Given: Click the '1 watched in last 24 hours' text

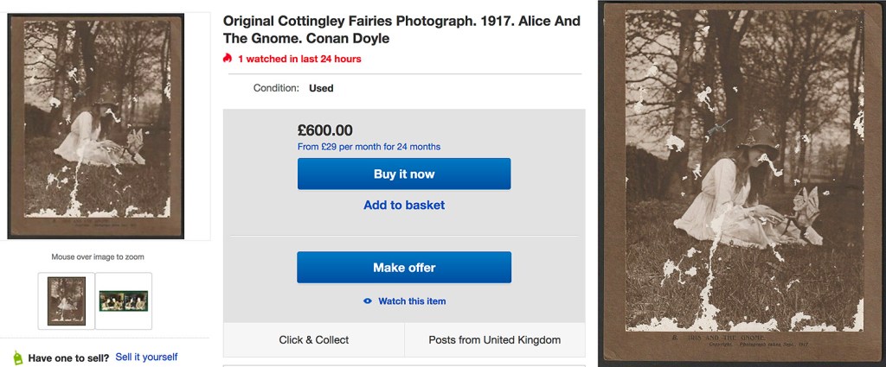Looking at the screenshot, I should (x=299, y=59).
